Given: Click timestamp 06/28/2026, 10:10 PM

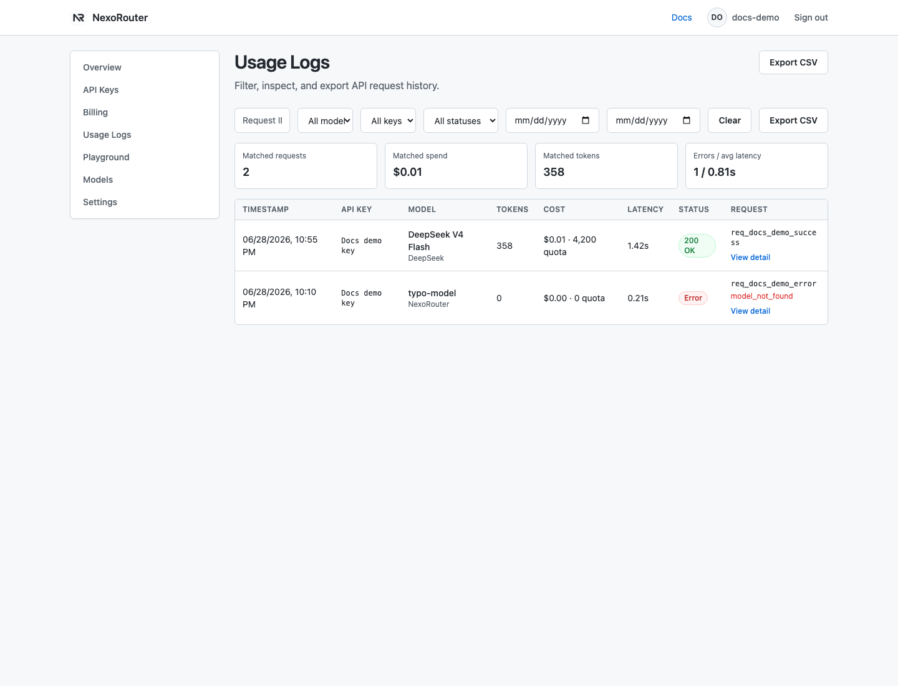Looking at the screenshot, I should pyautogui.click(x=279, y=298).
